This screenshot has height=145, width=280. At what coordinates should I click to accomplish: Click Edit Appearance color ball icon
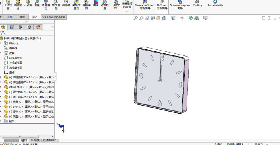tap(191, 18)
